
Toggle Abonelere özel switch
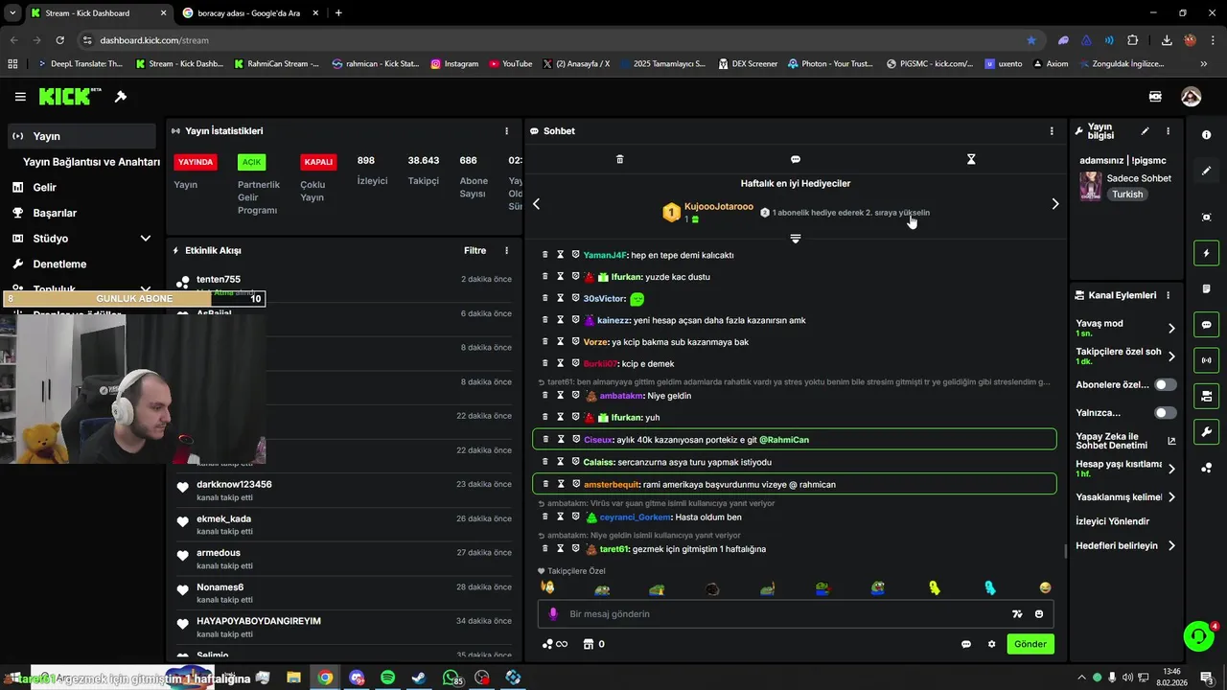[1166, 384]
